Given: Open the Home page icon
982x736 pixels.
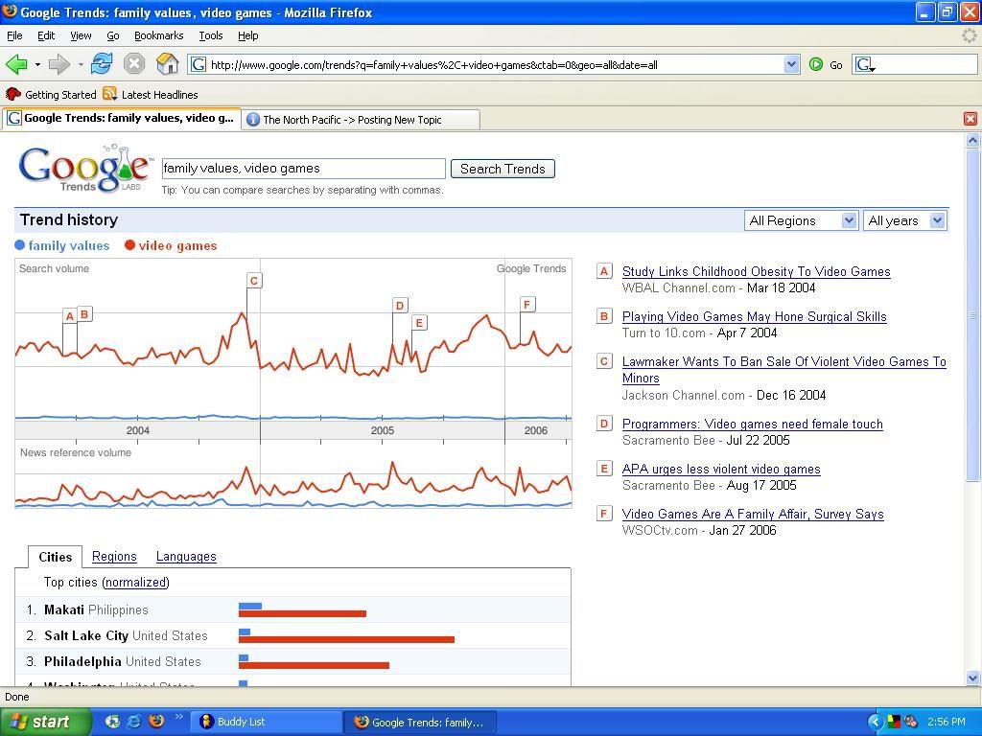Looking at the screenshot, I should click(167, 64).
